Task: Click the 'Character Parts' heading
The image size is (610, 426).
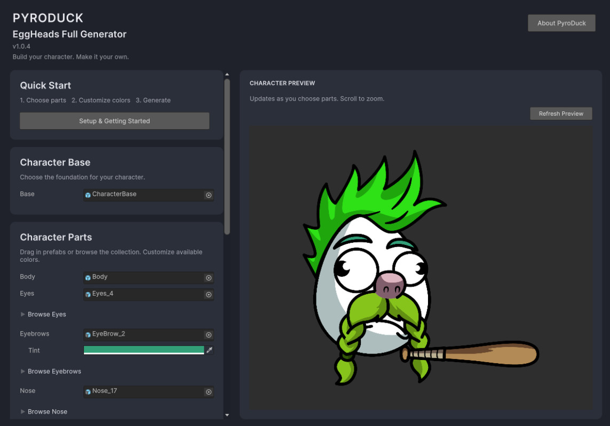Action: pyautogui.click(x=56, y=237)
